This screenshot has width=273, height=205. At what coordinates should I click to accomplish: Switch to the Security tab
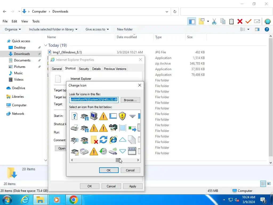84,69
